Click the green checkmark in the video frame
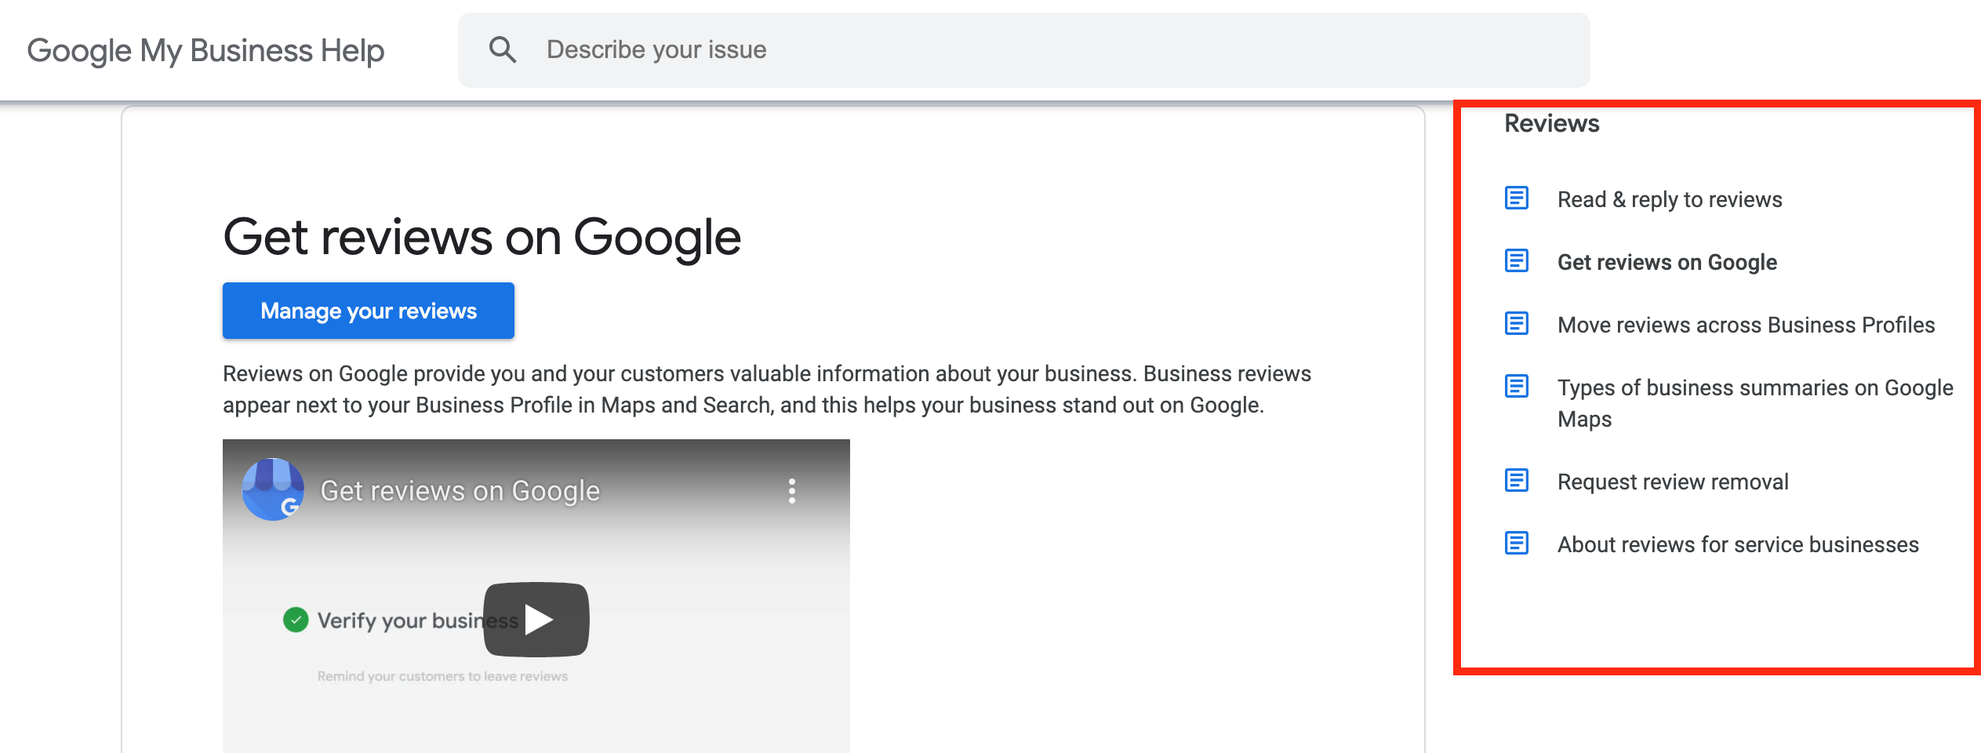This screenshot has height=753, width=1981. pyautogui.click(x=296, y=620)
